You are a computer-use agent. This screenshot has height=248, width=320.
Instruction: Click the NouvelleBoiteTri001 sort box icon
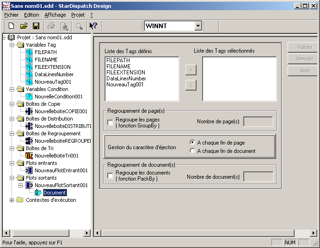[30, 156]
